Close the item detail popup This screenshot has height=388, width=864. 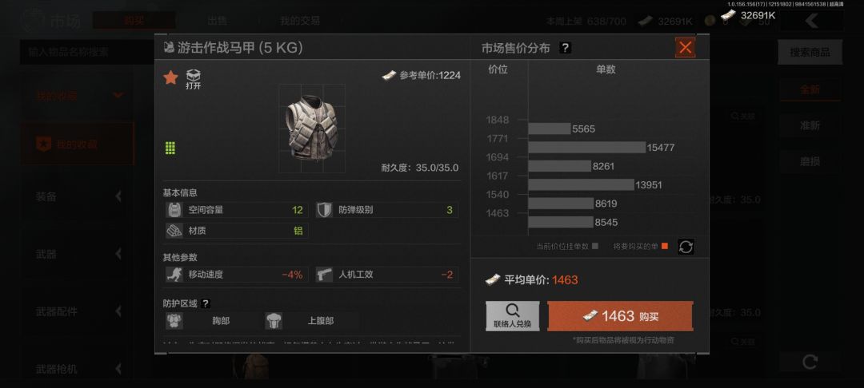coord(685,48)
